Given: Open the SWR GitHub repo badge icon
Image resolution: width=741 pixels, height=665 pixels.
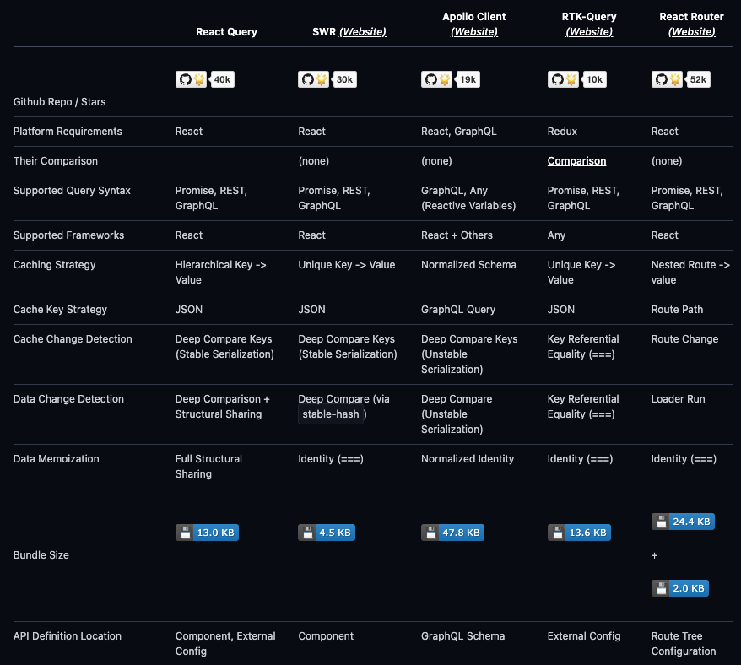Looking at the screenshot, I should pos(313,79).
